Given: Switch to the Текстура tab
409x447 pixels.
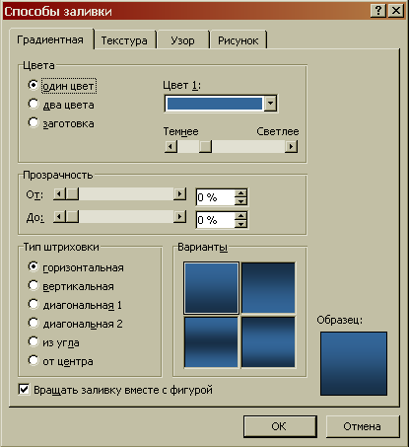Looking at the screenshot, I should pyautogui.click(x=124, y=40).
